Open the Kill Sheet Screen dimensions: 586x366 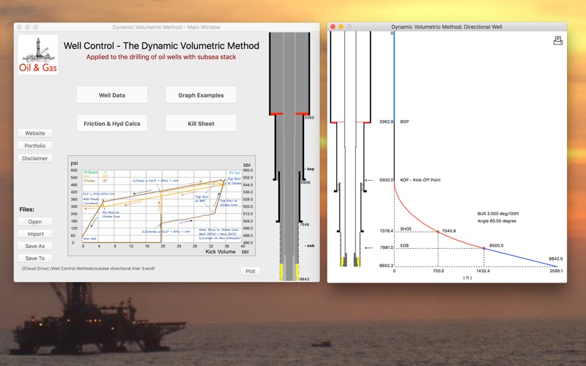(x=201, y=124)
